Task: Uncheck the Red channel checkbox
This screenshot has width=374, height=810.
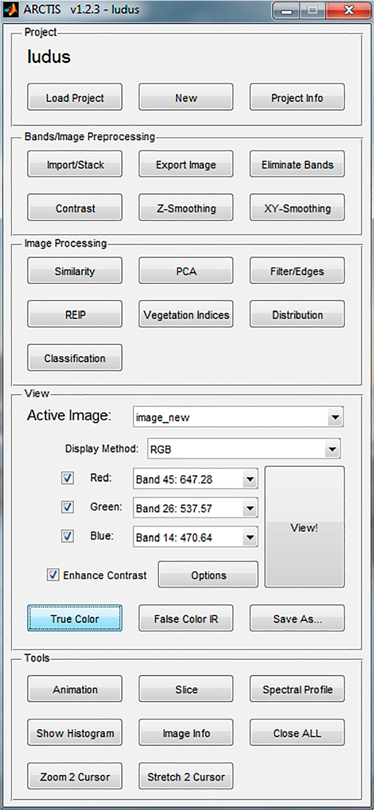Action: point(67,478)
